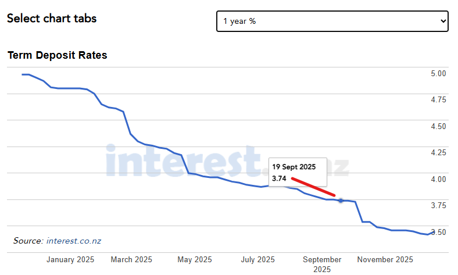
Task: Click the 5.00 y-axis value
Action: pyautogui.click(x=438, y=73)
